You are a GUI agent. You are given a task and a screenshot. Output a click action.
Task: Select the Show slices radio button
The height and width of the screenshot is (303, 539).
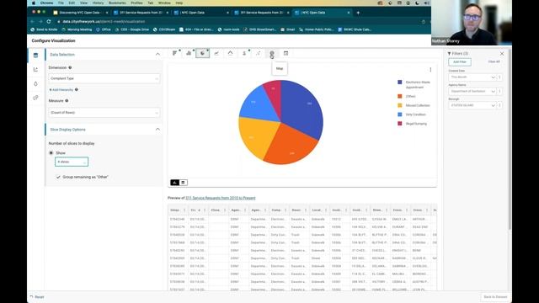51,153
